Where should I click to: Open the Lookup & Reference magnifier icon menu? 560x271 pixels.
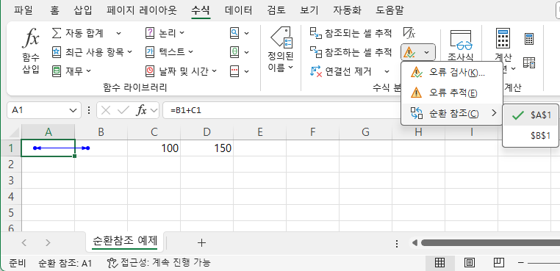(239, 33)
